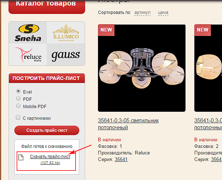Click the file icon beside the download link
Screen dimensions: 222x180
tap(21, 157)
